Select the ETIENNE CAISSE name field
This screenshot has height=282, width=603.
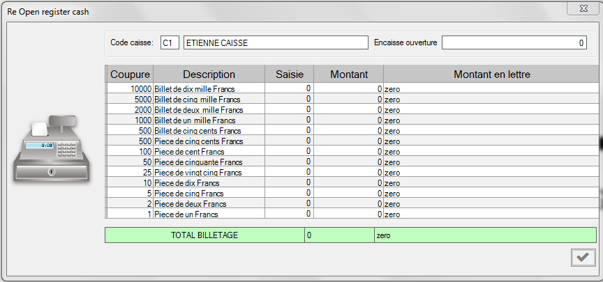(275, 43)
